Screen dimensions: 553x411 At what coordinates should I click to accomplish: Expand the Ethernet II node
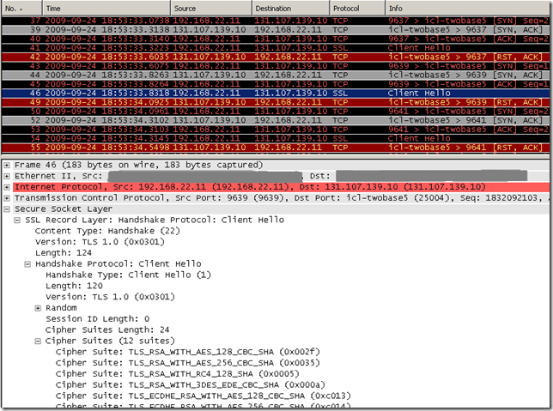coord(7,176)
